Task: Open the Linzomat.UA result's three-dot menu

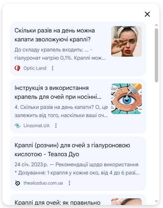Action: [56, 126]
